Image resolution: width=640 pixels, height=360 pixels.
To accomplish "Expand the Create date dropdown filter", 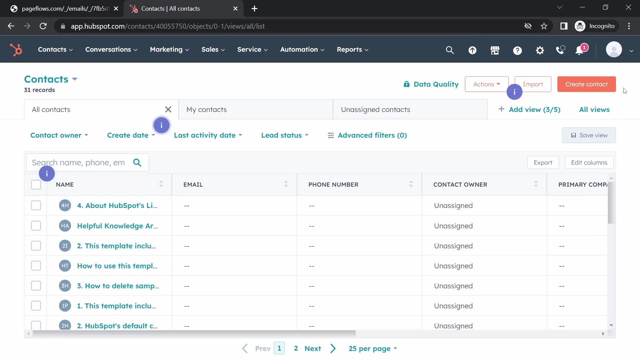I will 131,135.
